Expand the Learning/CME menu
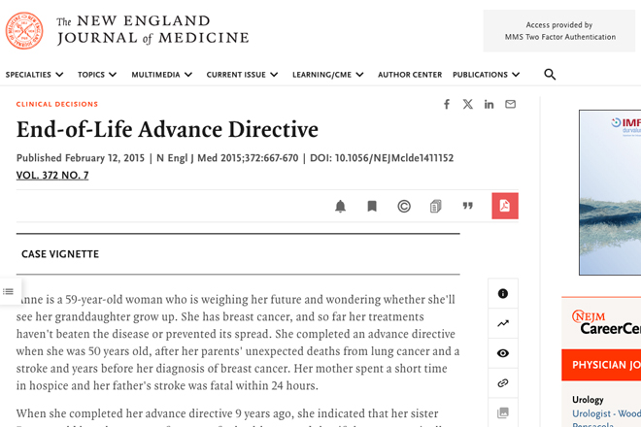 (328, 75)
